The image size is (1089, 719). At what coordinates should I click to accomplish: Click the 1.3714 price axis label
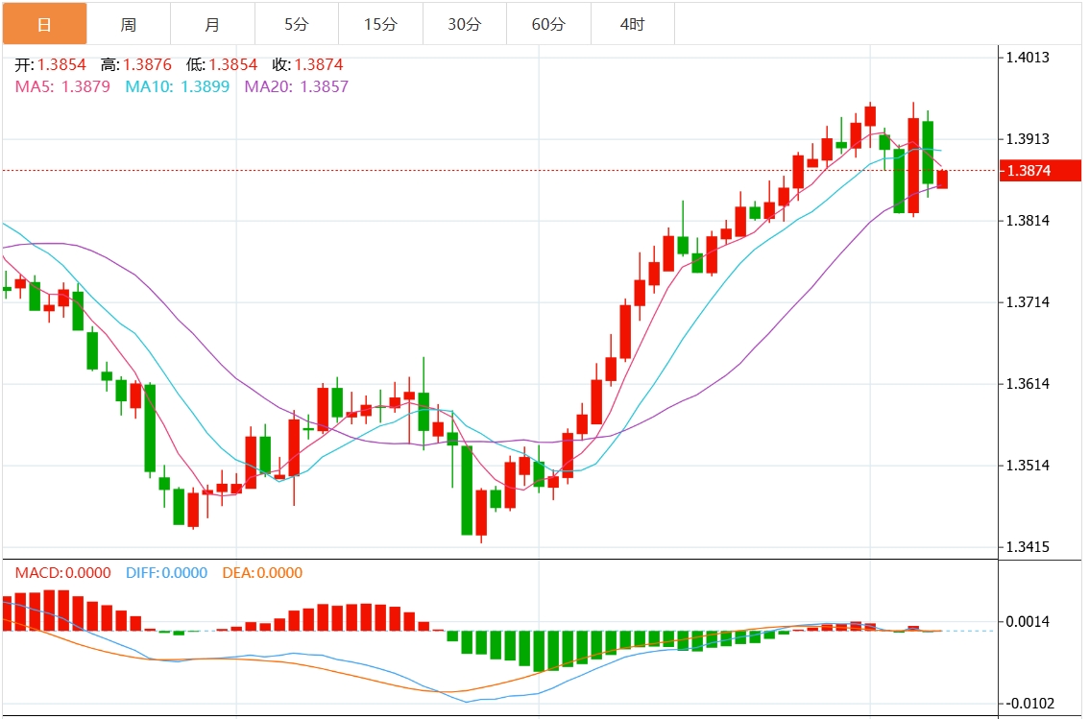[1028, 302]
